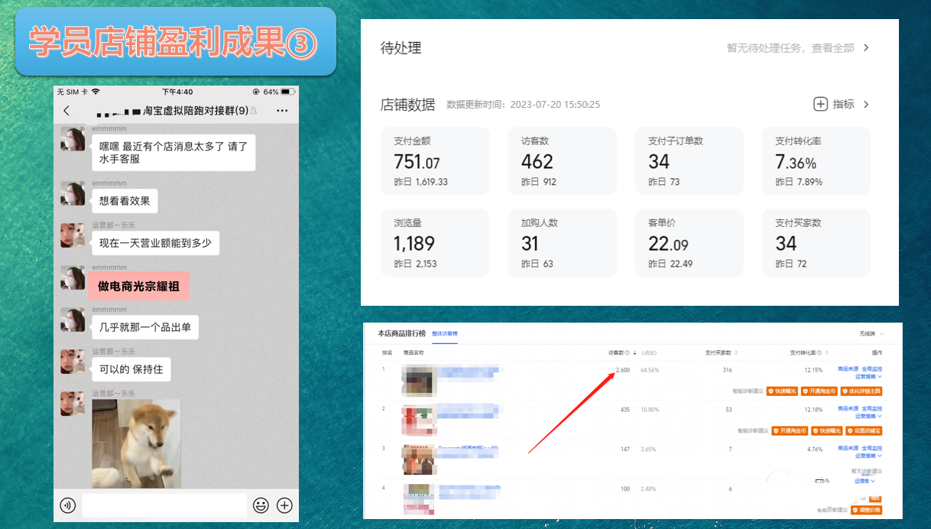Click 全局监控 link for rank 2 product
The image size is (931, 529).
click(x=872, y=409)
